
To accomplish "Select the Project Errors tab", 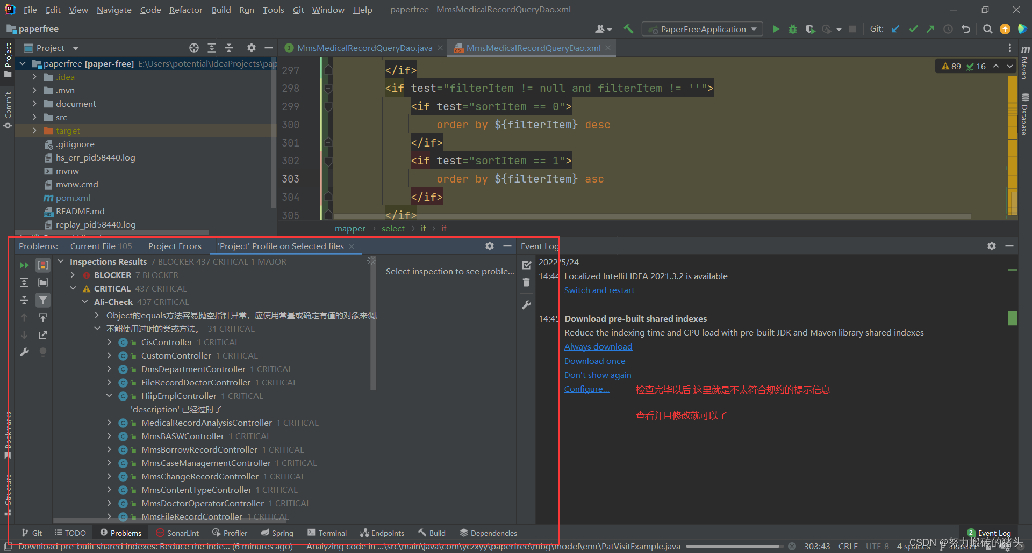I will pyautogui.click(x=175, y=246).
